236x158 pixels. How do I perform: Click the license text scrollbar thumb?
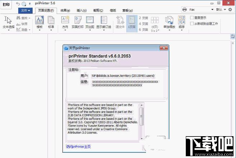pyautogui.click(x=141, y=116)
